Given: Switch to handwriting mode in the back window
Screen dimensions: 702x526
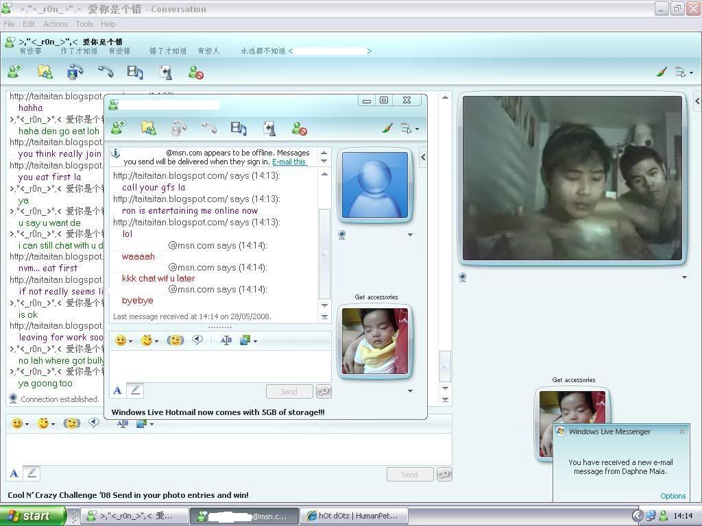Looking at the screenshot, I should pyautogui.click(x=32, y=473).
